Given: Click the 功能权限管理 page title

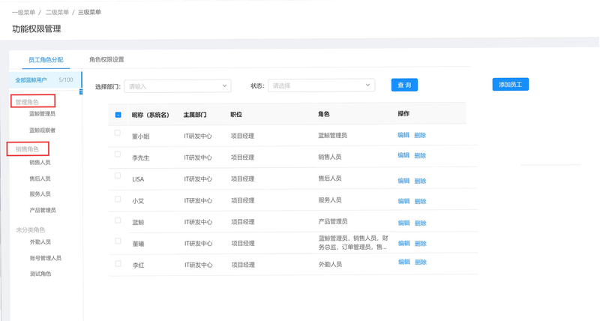Looking at the screenshot, I should [37, 29].
